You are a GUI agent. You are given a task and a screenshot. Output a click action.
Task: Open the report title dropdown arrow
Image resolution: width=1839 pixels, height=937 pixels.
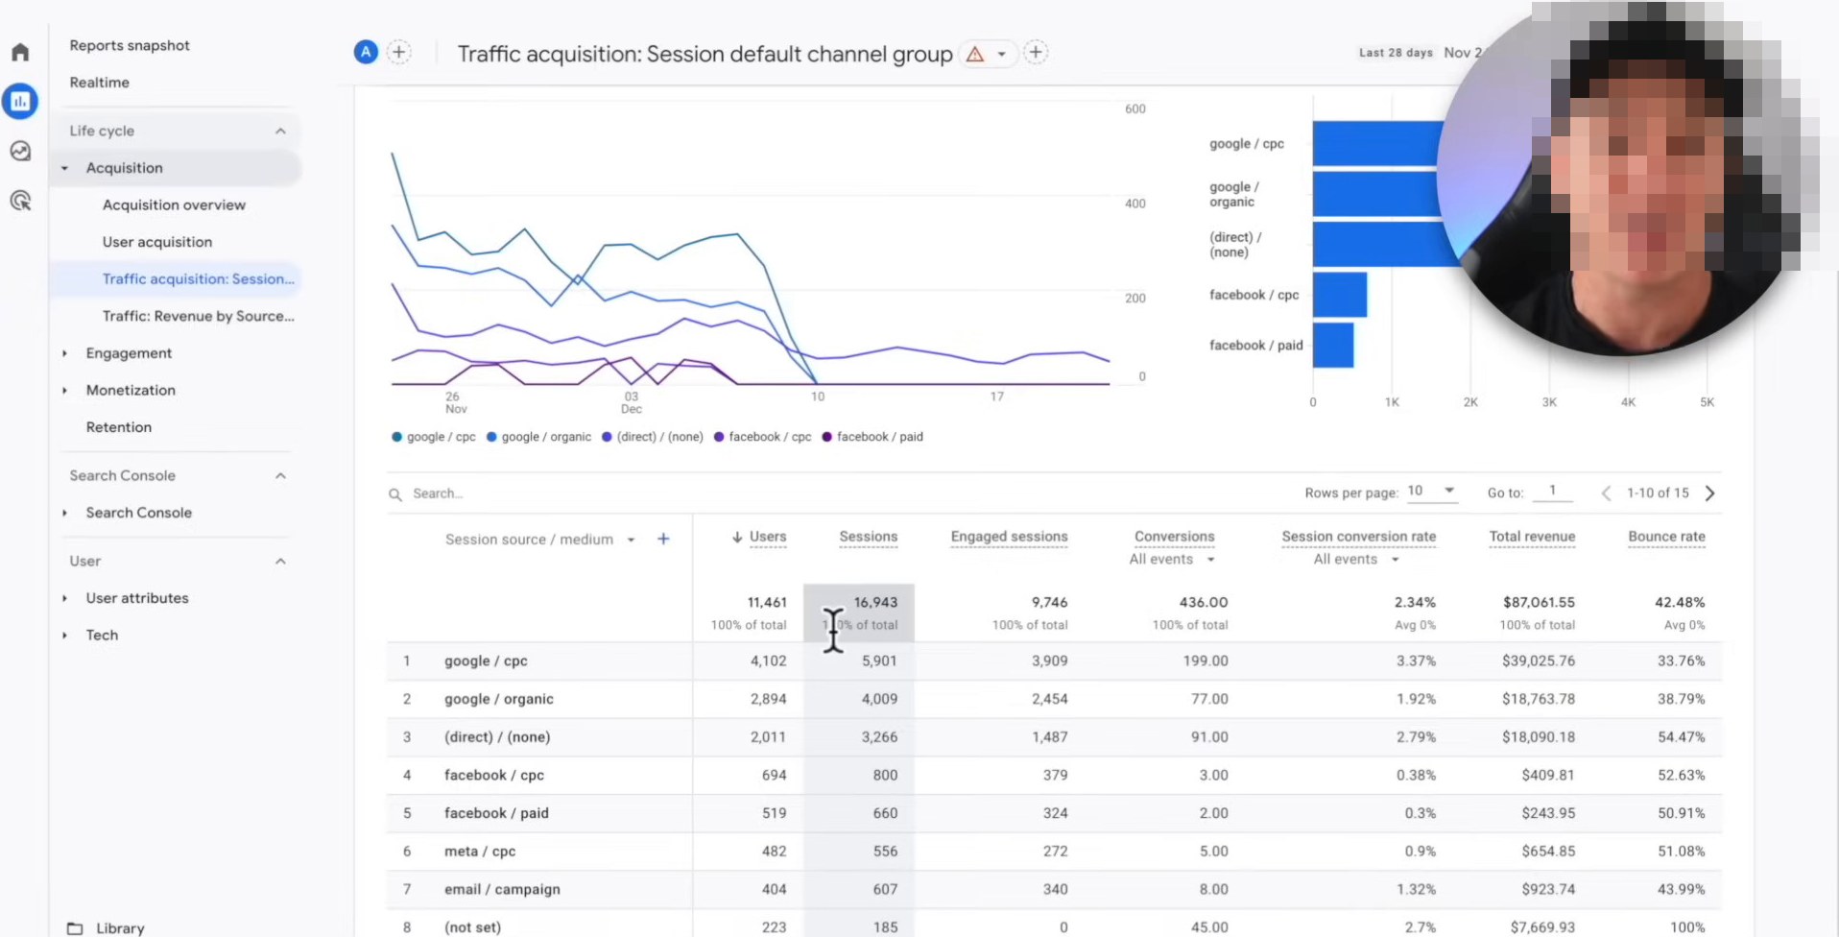(1001, 54)
